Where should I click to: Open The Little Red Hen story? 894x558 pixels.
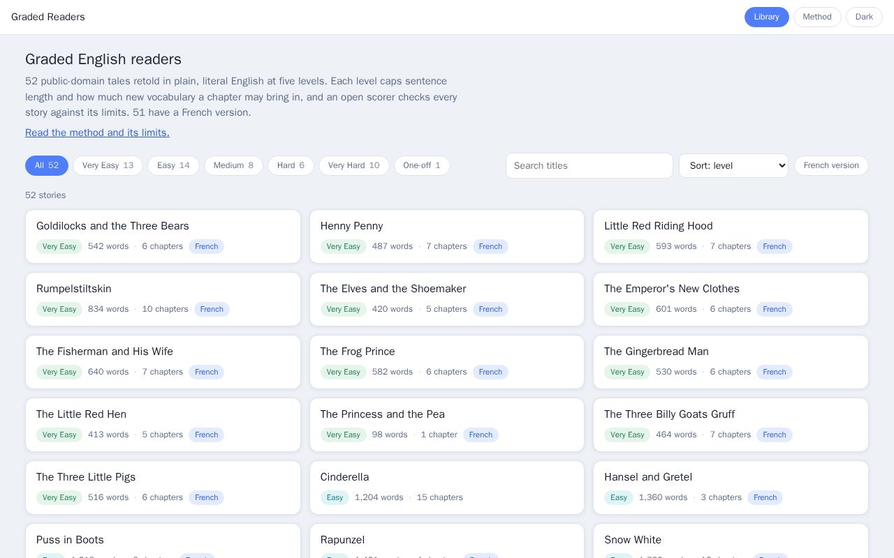(x=163, y=425)
